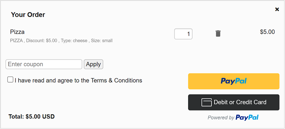The image size is (285, 129).
Task: Click the $5.00 item price
Action: point(267,32)
